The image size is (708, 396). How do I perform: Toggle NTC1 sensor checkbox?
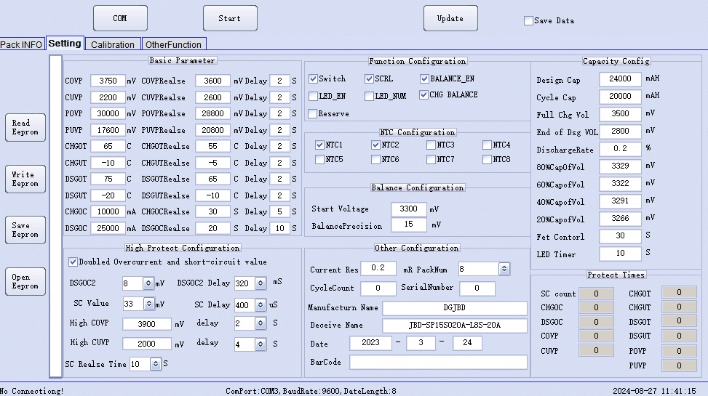(319, 145)
